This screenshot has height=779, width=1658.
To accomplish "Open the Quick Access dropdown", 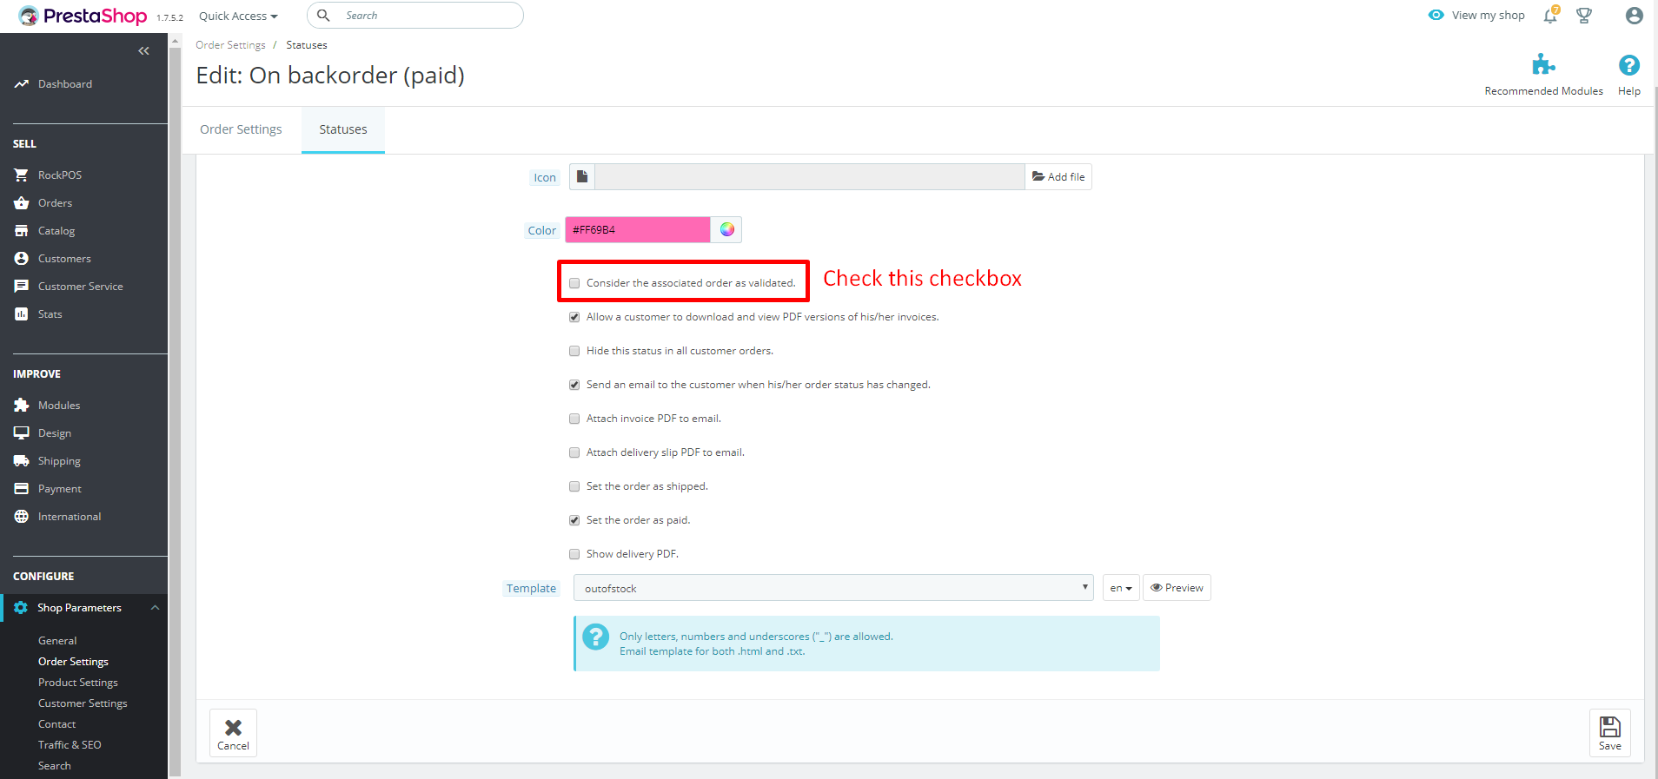I will click(238, 16).
